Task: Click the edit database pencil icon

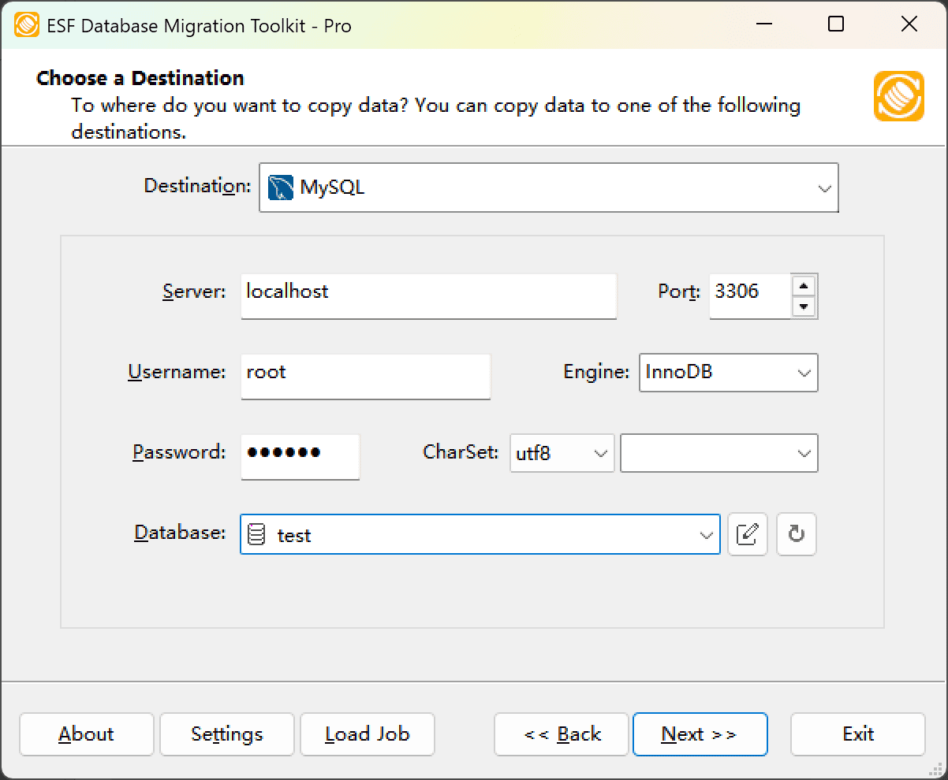Action: (x=747, y=534)
